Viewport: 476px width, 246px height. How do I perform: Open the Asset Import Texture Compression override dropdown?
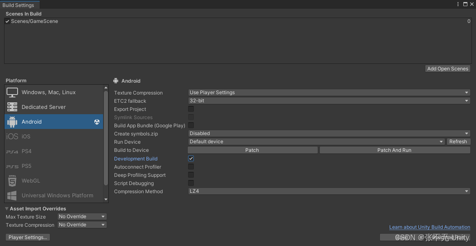82,225
